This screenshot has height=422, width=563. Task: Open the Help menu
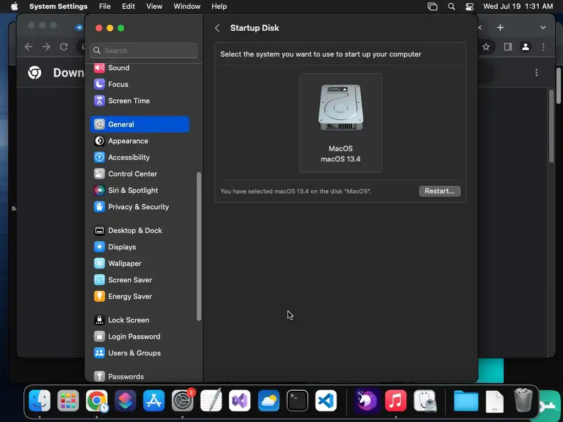pyautogui.click(x=219, y=7)
